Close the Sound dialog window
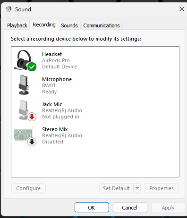 [182, 9]
